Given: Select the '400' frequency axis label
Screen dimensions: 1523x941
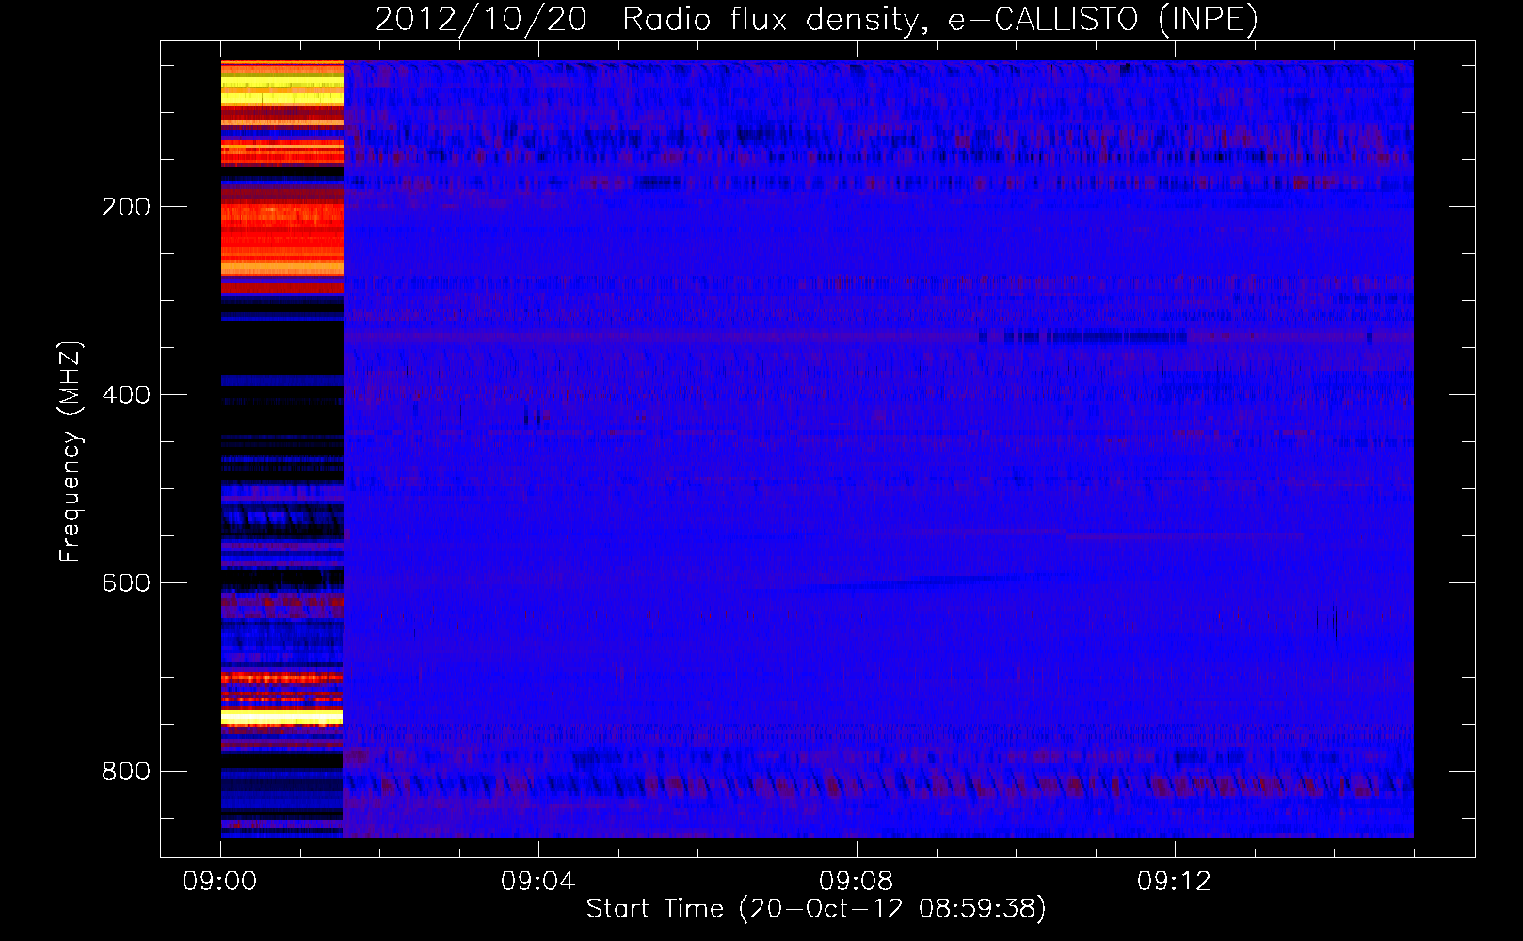Looking at the screenshot, I should (x=126, y=395).
